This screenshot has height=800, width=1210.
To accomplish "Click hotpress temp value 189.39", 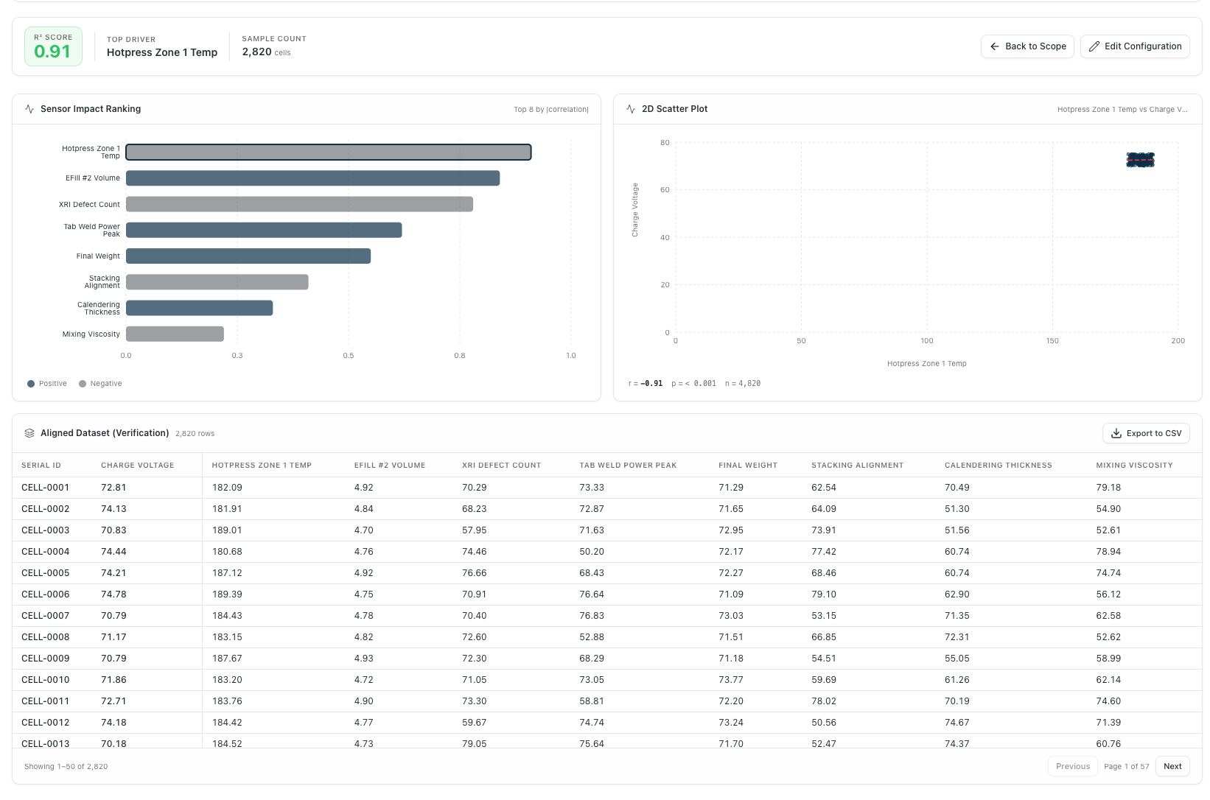I will (x=227, y=594).
